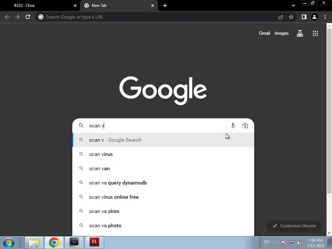
Task: Select 'scan vs photo' suggestion
Action: coord(163,226)
